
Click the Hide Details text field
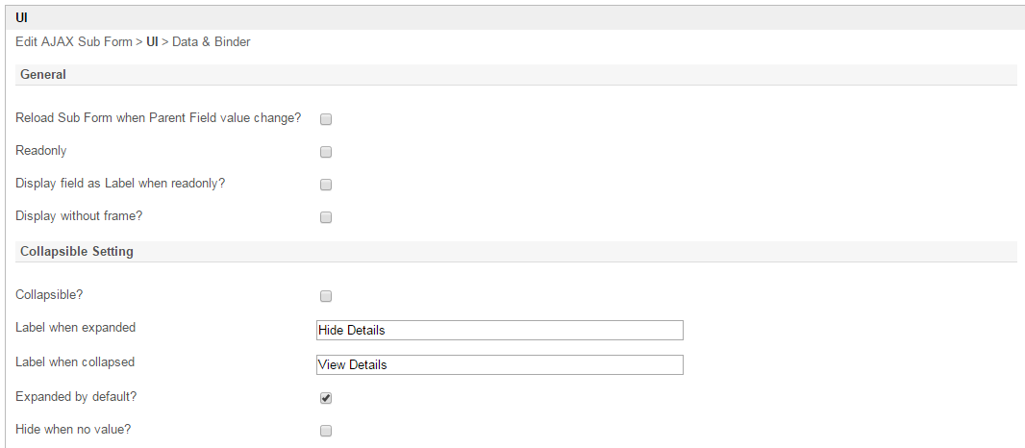[x=499, y=330]
